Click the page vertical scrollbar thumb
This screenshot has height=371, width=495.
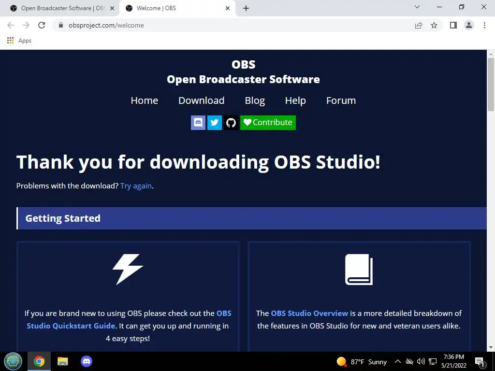click(x=491, y=84)
